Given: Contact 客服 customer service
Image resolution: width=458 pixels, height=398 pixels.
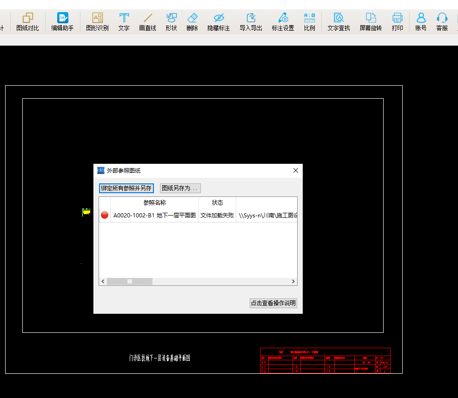Looking at the screenshot, I should pos(442,22).
